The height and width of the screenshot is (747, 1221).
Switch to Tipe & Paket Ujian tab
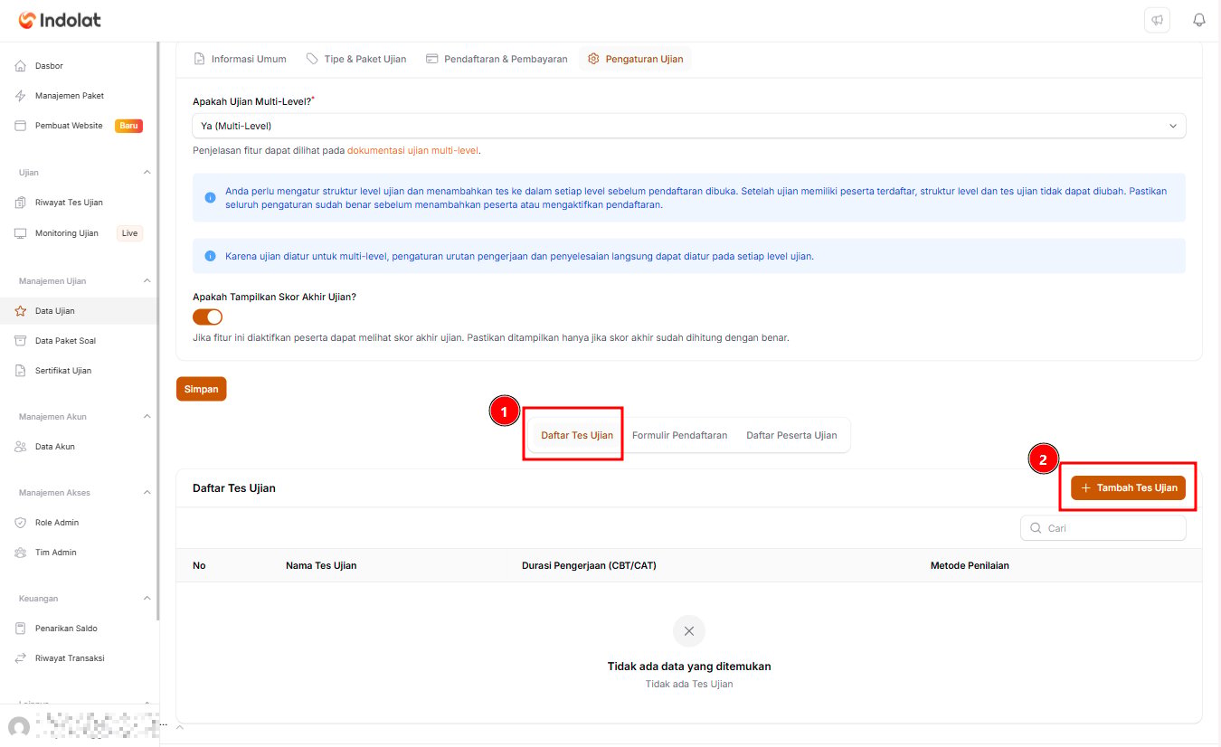(356, 59)
